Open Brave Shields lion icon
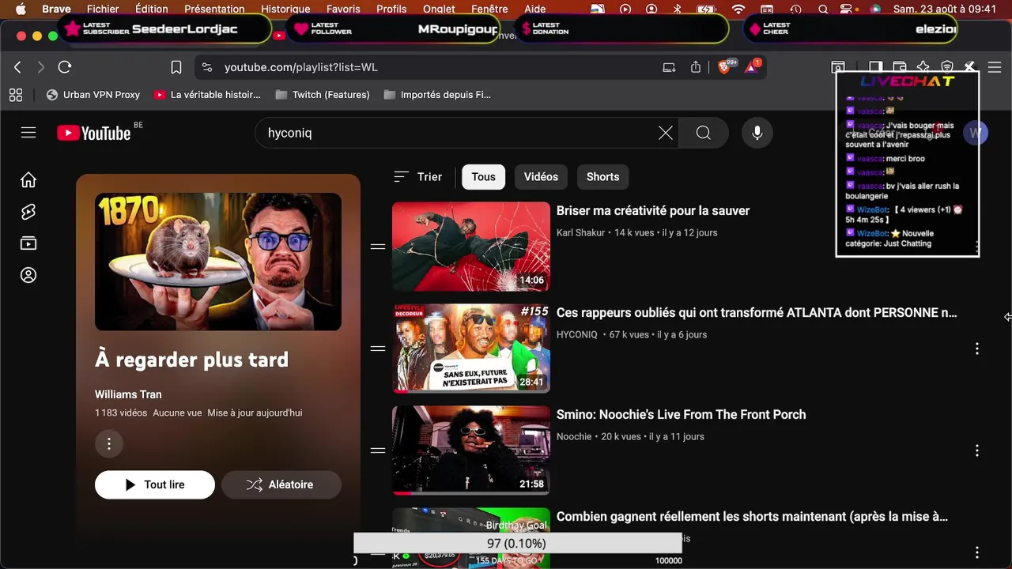1012x569 pixels. click(x=724, y=67)
